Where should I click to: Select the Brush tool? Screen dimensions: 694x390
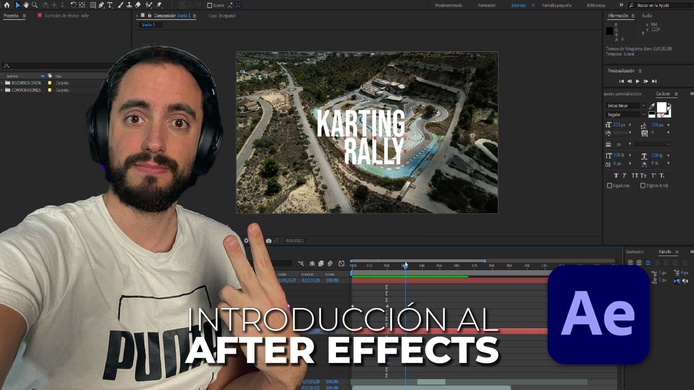click(120, 5)
